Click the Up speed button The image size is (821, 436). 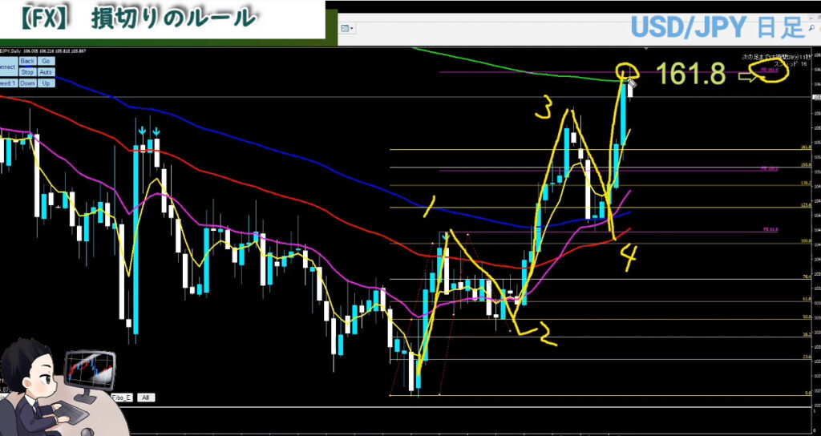pos(46,83)
